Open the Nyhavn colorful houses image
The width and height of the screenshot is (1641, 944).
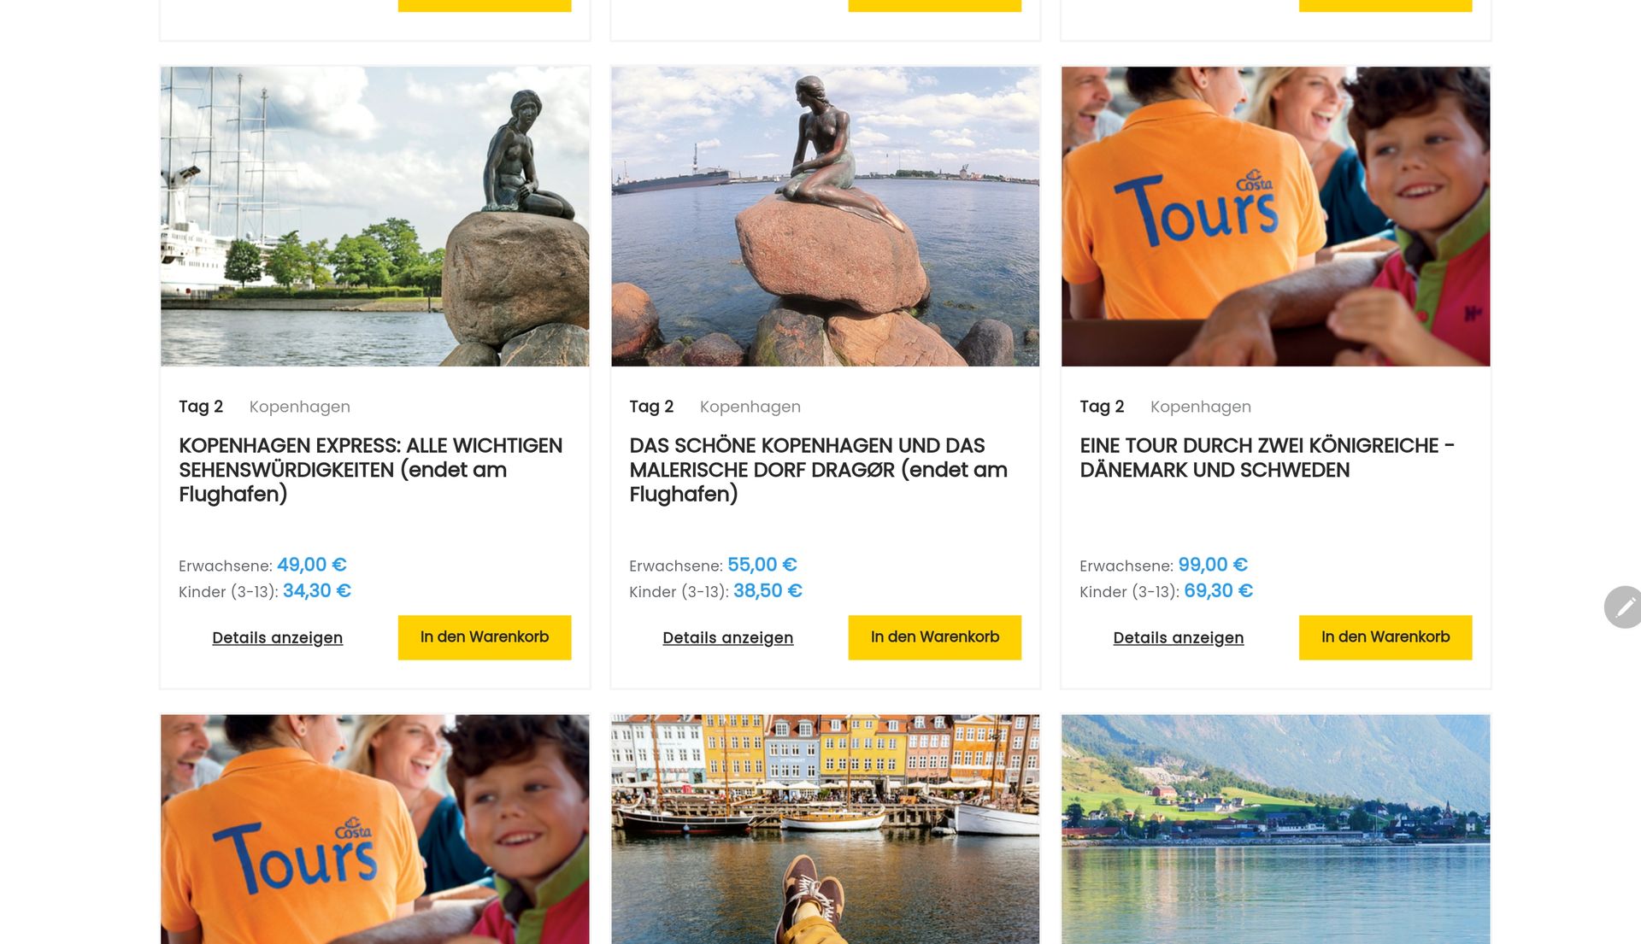click(x=826, y=830)
